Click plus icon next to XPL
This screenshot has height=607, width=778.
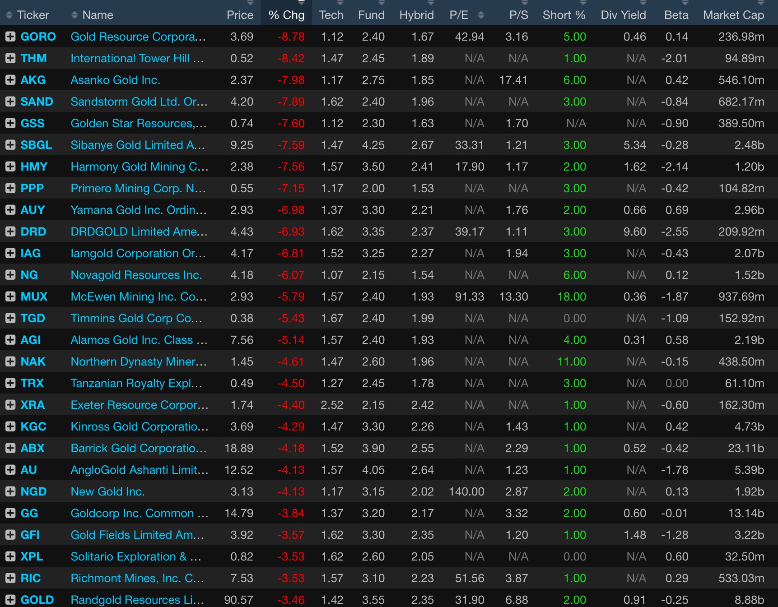[x=10, y=556]
